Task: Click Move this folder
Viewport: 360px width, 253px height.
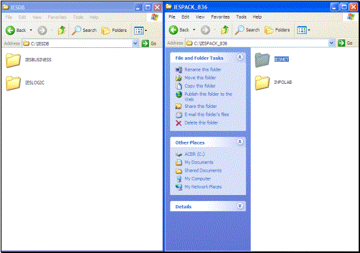Action: point(200,78)
